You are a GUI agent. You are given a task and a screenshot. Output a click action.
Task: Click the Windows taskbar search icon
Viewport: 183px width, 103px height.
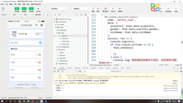[x=6, y=101]
